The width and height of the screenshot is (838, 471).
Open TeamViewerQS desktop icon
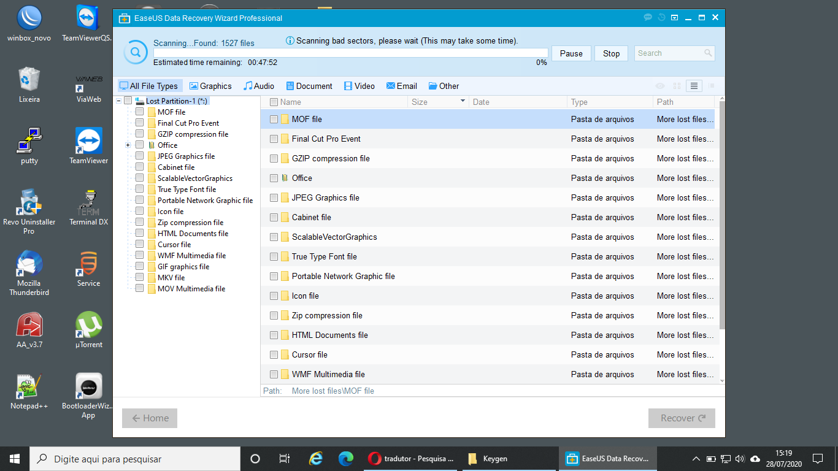(x=88, y=25)
